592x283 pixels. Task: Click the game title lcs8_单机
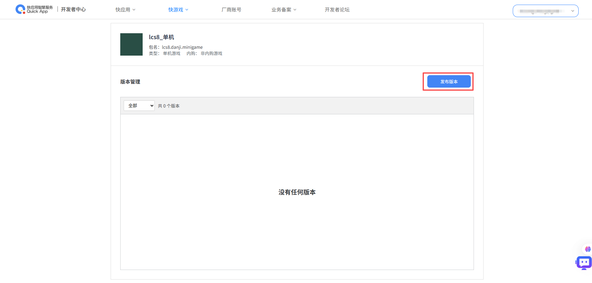pos(161,37)
